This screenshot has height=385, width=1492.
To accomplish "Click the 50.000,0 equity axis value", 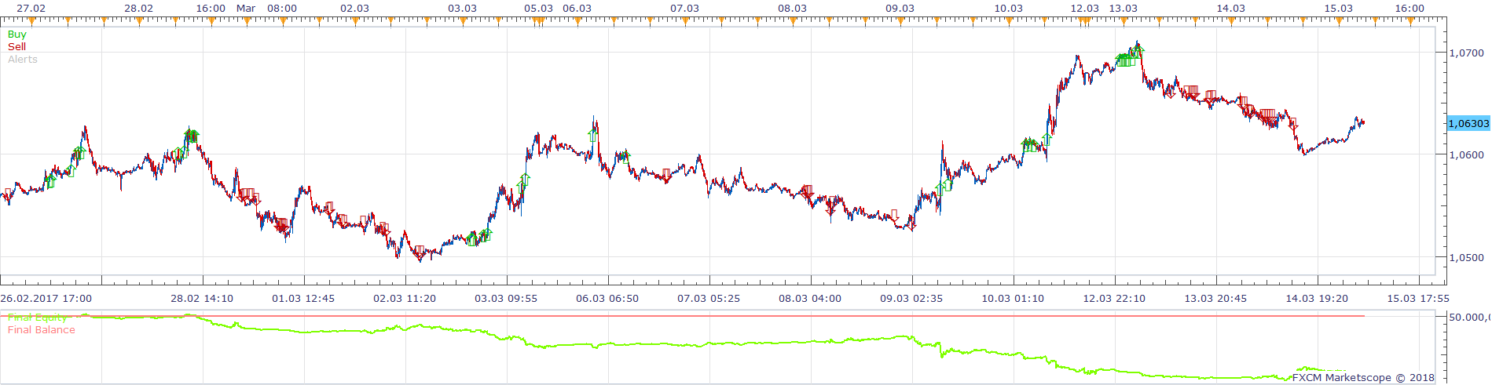I will [x=1468, y=318].
